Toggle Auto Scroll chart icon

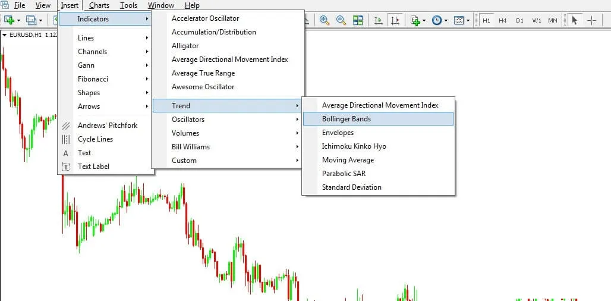coord(379,20)
